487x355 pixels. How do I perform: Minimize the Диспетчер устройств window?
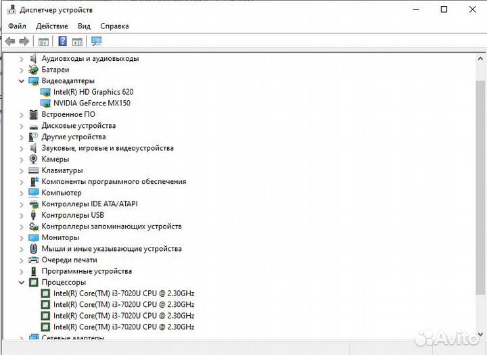click(416, 9)
